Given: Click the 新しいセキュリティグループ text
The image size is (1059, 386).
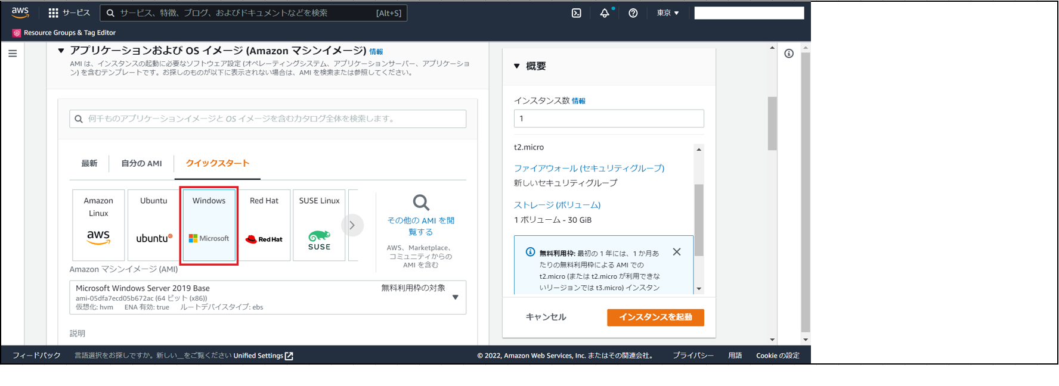Looking at the screenshot, I should click(566, 183).
